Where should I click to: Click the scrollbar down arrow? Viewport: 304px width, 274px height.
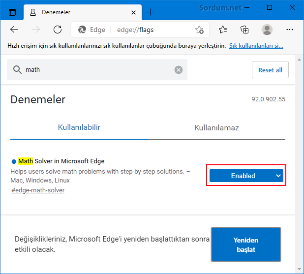click(x=300, y=269)
